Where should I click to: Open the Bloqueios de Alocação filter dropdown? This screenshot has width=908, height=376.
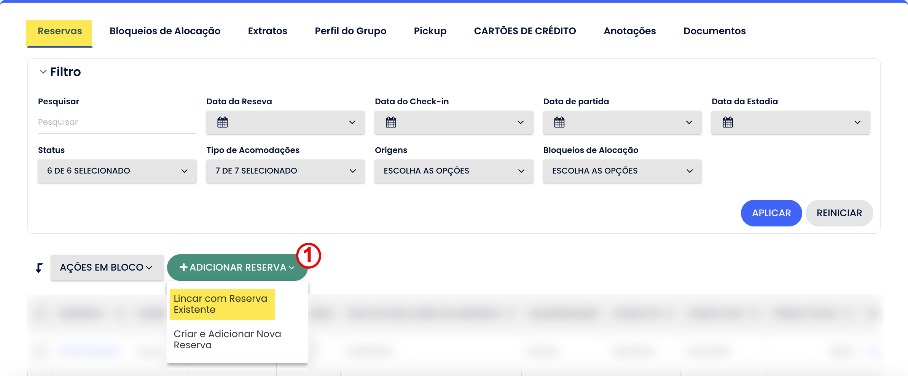pyautogui.click(x=622, y=171)
